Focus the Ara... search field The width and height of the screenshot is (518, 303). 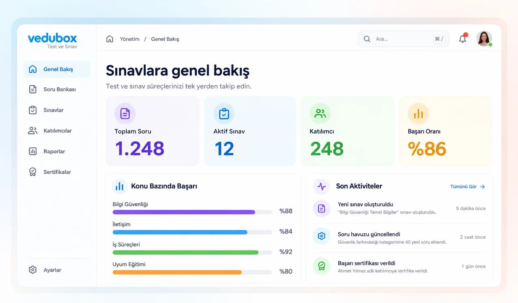coord(403,39)
